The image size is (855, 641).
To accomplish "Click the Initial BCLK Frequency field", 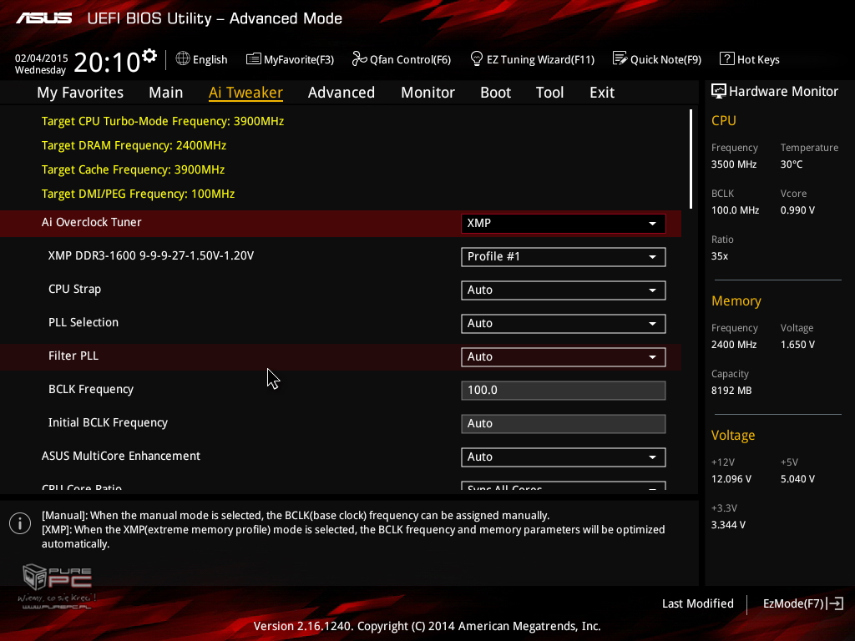I will pos(564,423).
